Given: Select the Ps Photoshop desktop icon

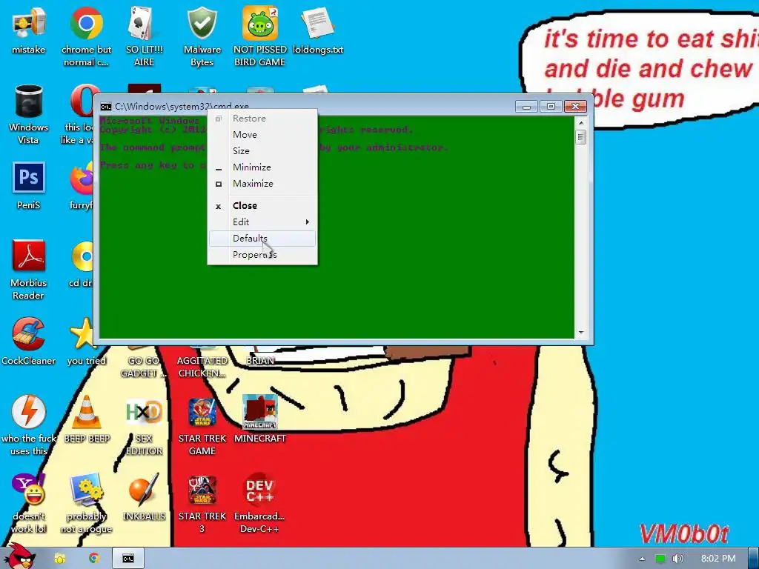Looking at the screenshot, I should click(29, 186).
